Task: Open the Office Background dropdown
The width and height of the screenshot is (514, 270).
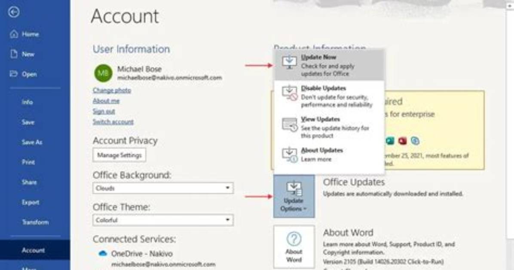Action: pyautogui.click(x=163, y=188)
